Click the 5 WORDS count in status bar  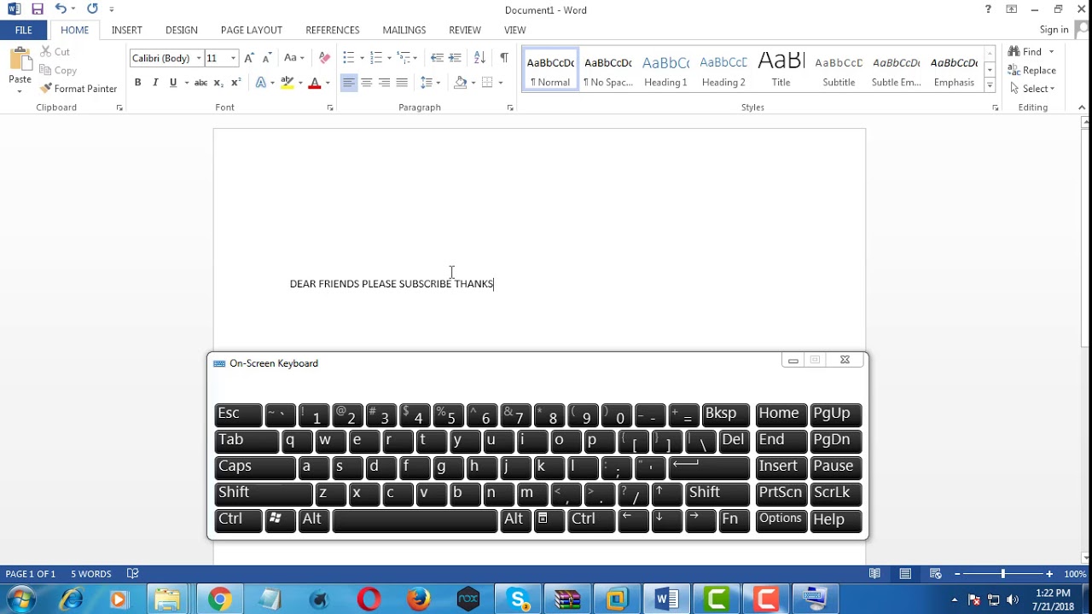91,574
